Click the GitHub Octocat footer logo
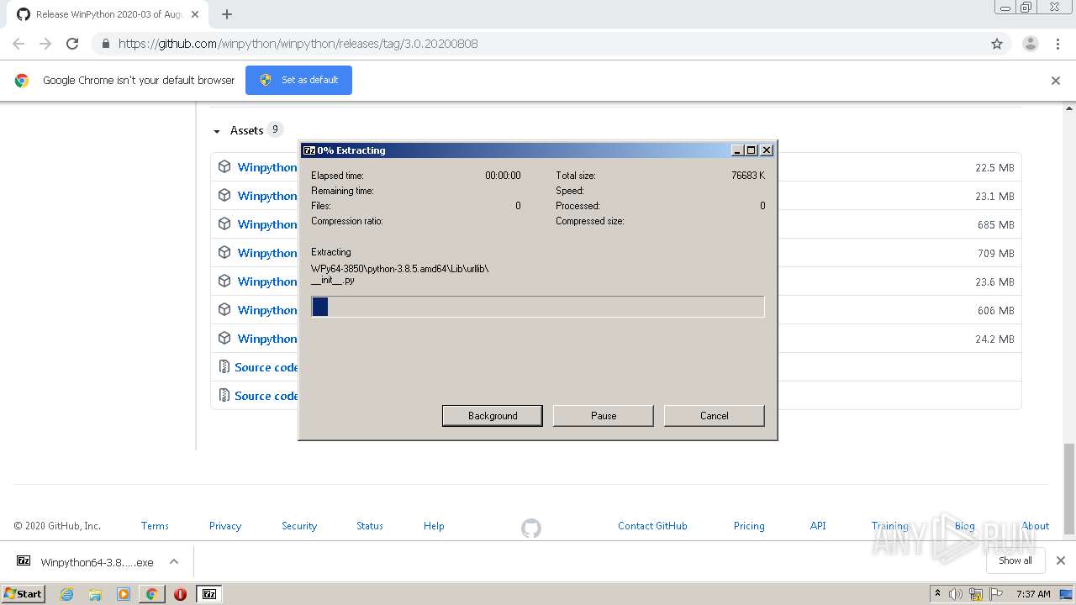Viewport: 1076px width, 605px height. tap(531, 529)
